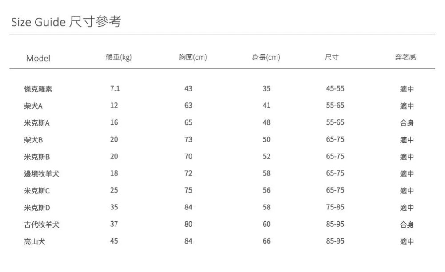Viewport: 445px width, 272px height.
Task: Click the 體重(kg) column header
Action: 119,57
